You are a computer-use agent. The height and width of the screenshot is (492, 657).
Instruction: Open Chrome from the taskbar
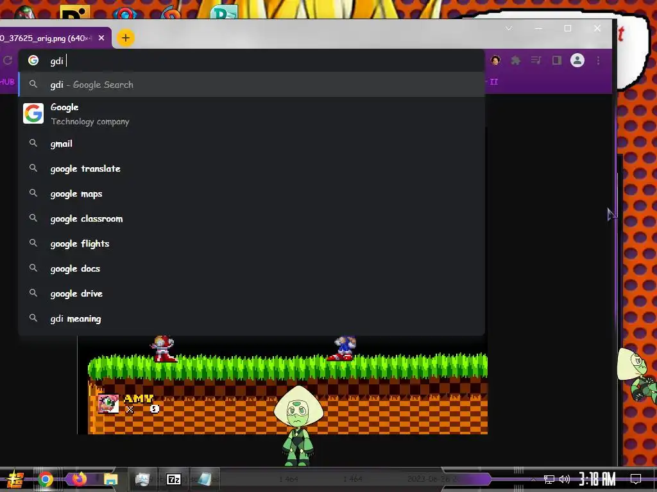[46, 479]
